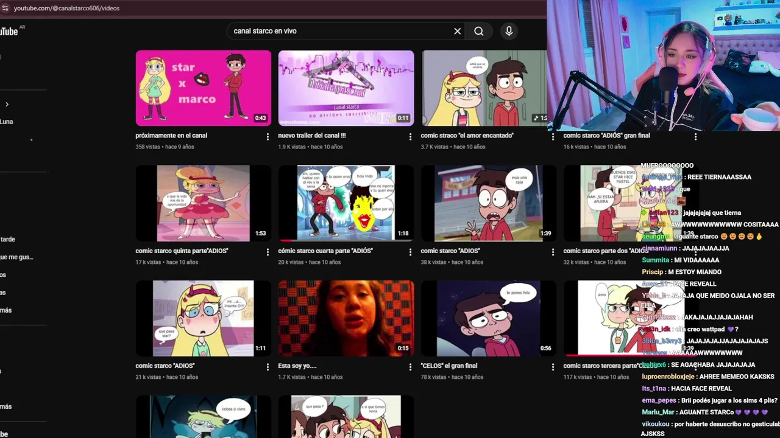Viewport: 780px width, 438px height.
Task: Open more options for "CELOS" el gran final
Action: click(553, 367)
